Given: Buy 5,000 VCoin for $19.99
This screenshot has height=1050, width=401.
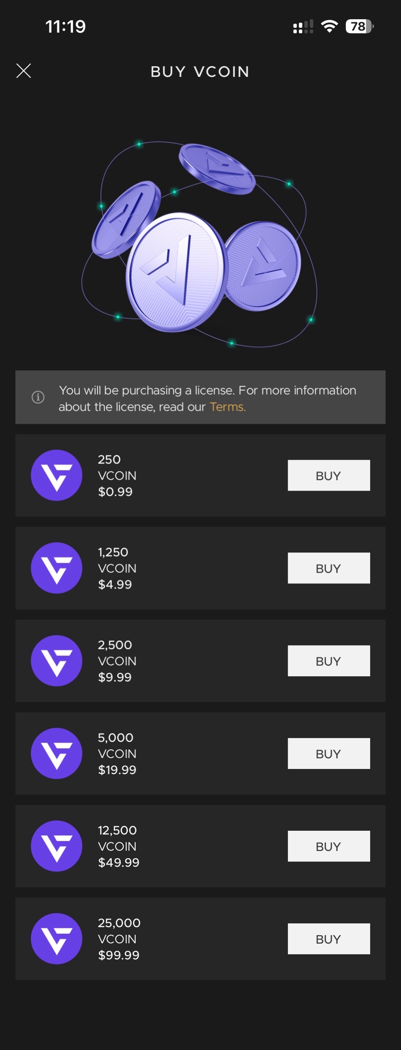Looking at the screenshot, I should point(329,753).
